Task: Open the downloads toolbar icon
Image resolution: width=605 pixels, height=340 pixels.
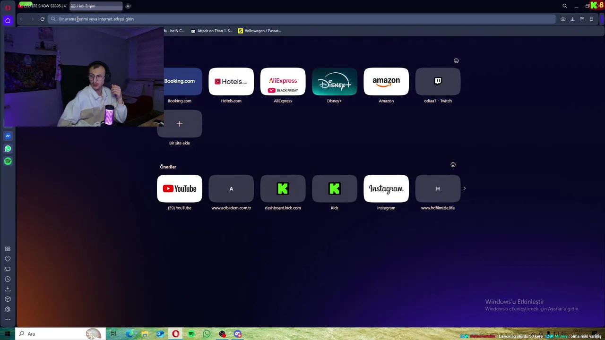Action: pyautogui.click(x=572, y=19)
